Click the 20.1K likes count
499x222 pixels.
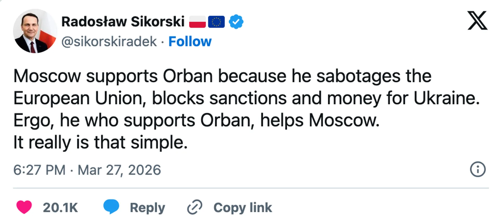(x=60, y=207)
